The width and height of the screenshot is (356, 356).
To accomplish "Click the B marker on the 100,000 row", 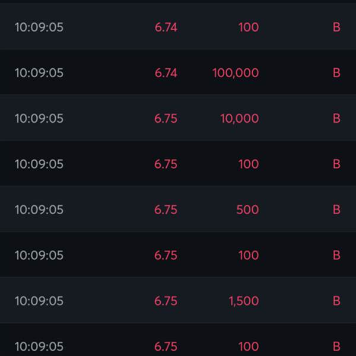I will [x=336, y=73].
